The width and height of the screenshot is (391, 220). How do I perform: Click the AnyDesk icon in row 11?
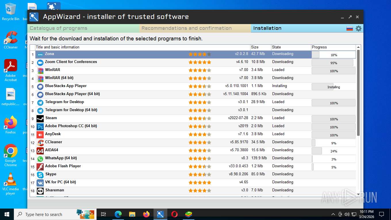pyautogui.click(x=40, y=135)
